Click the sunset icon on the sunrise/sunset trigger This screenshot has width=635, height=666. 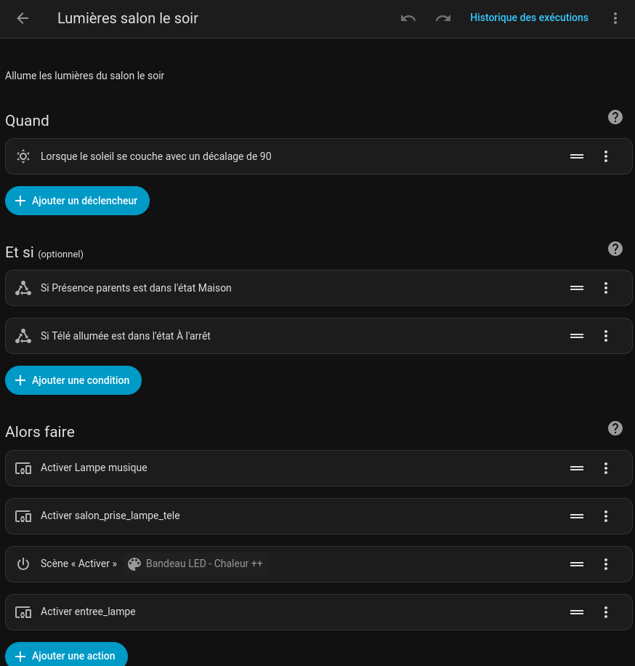point(23,156)
